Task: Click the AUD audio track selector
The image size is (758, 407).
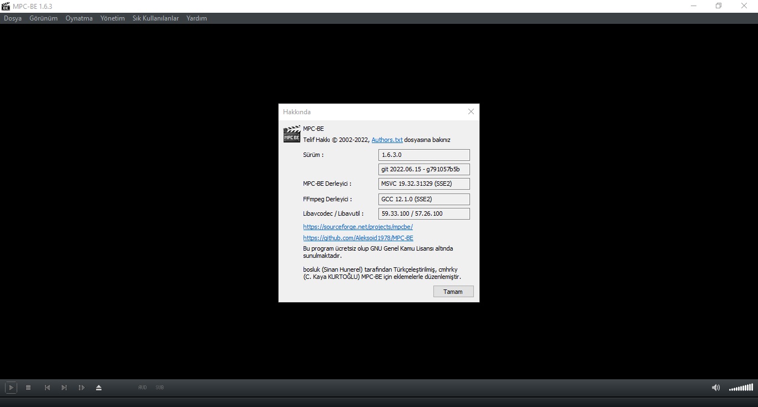Action: click(143, 388)
